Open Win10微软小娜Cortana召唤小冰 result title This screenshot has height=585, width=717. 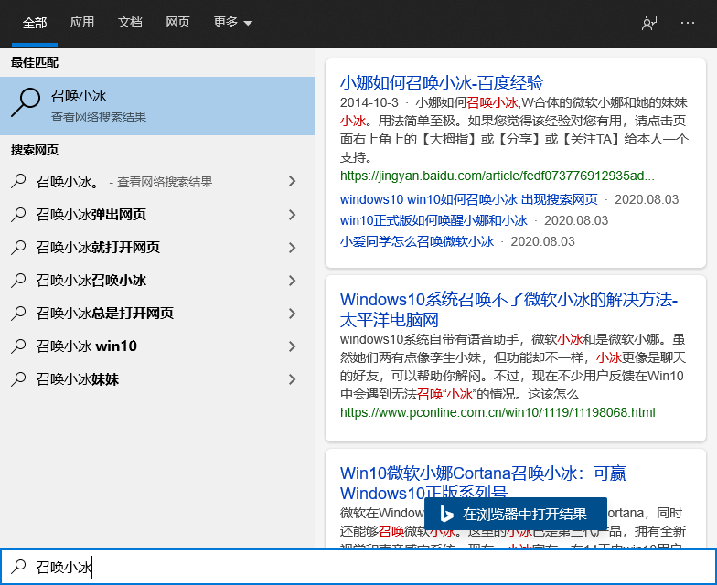483,483
